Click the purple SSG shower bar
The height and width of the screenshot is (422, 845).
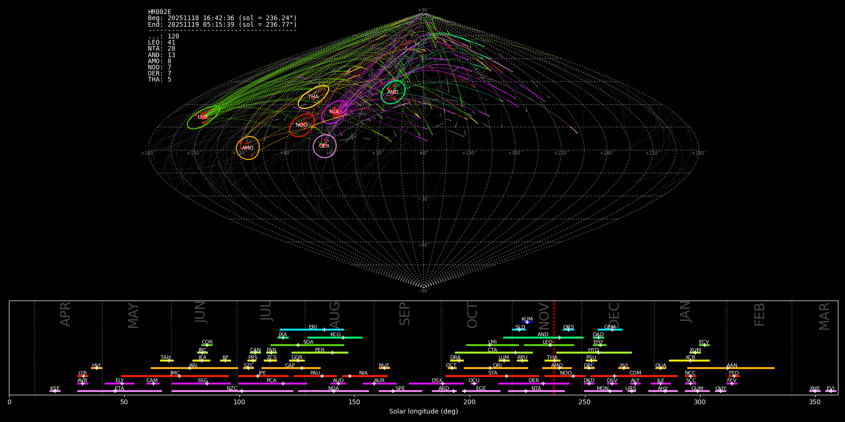click(x=201, y=384)
